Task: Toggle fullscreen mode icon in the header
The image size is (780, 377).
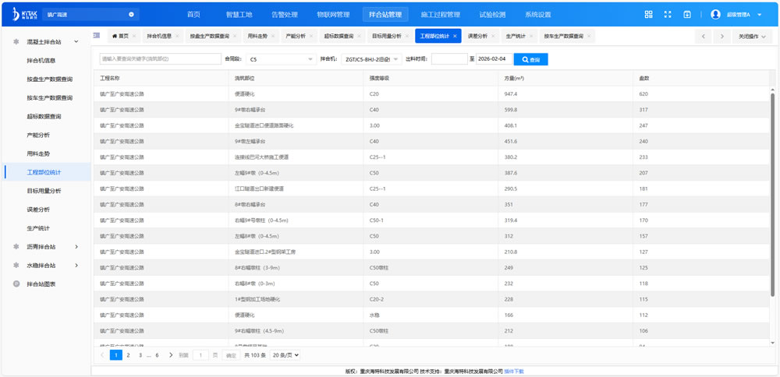Action: pos(668,15)
